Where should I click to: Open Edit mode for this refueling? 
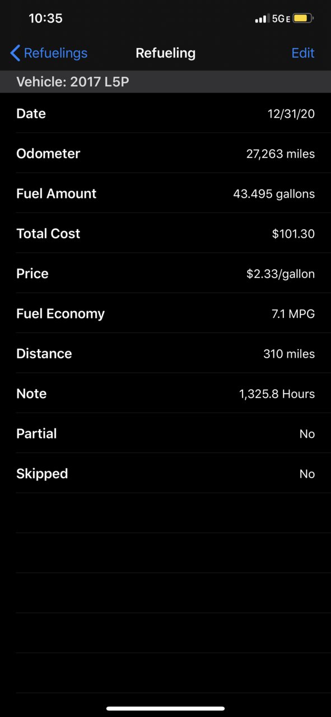(x=303, y=53)
